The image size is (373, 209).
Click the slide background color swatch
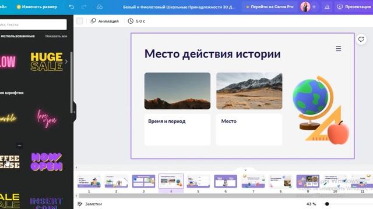tap(80, 21)
